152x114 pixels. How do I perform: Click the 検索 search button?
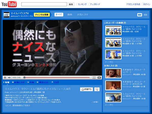click(x=71, y=4)
